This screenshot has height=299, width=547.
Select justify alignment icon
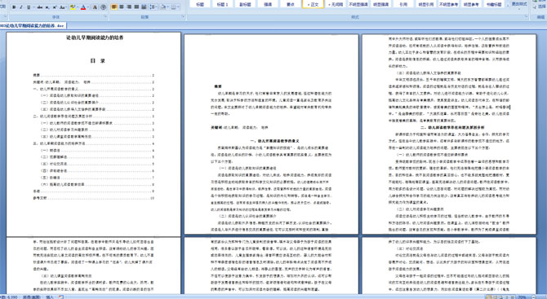(136, 7)
